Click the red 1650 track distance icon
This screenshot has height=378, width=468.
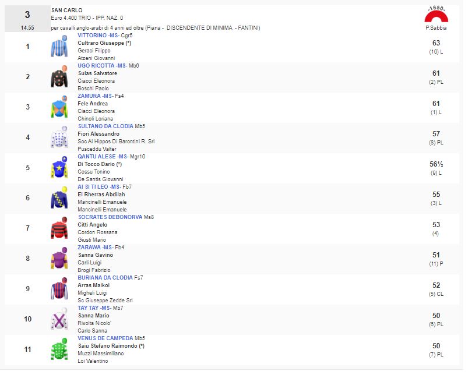(x=436, y=14)
